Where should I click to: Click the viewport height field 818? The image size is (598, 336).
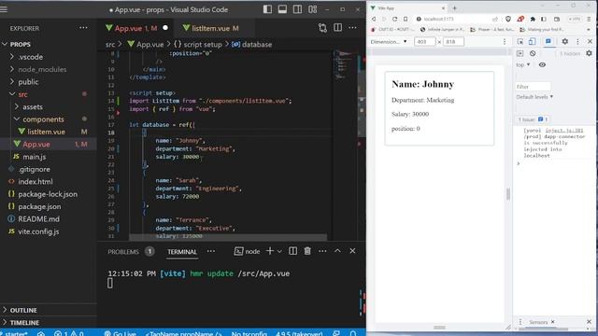coord(453,41)
